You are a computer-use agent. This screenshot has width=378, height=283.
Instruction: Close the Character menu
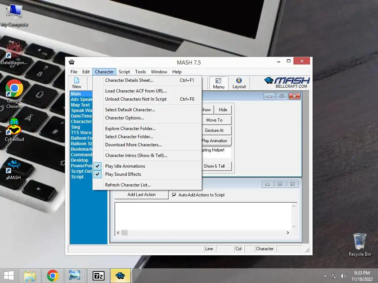coord(104,72)
